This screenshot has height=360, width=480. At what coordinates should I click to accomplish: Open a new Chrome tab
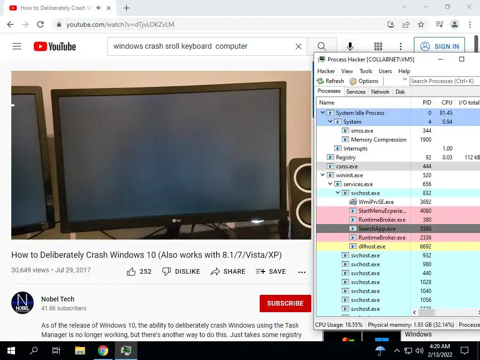tap(127, 8)
